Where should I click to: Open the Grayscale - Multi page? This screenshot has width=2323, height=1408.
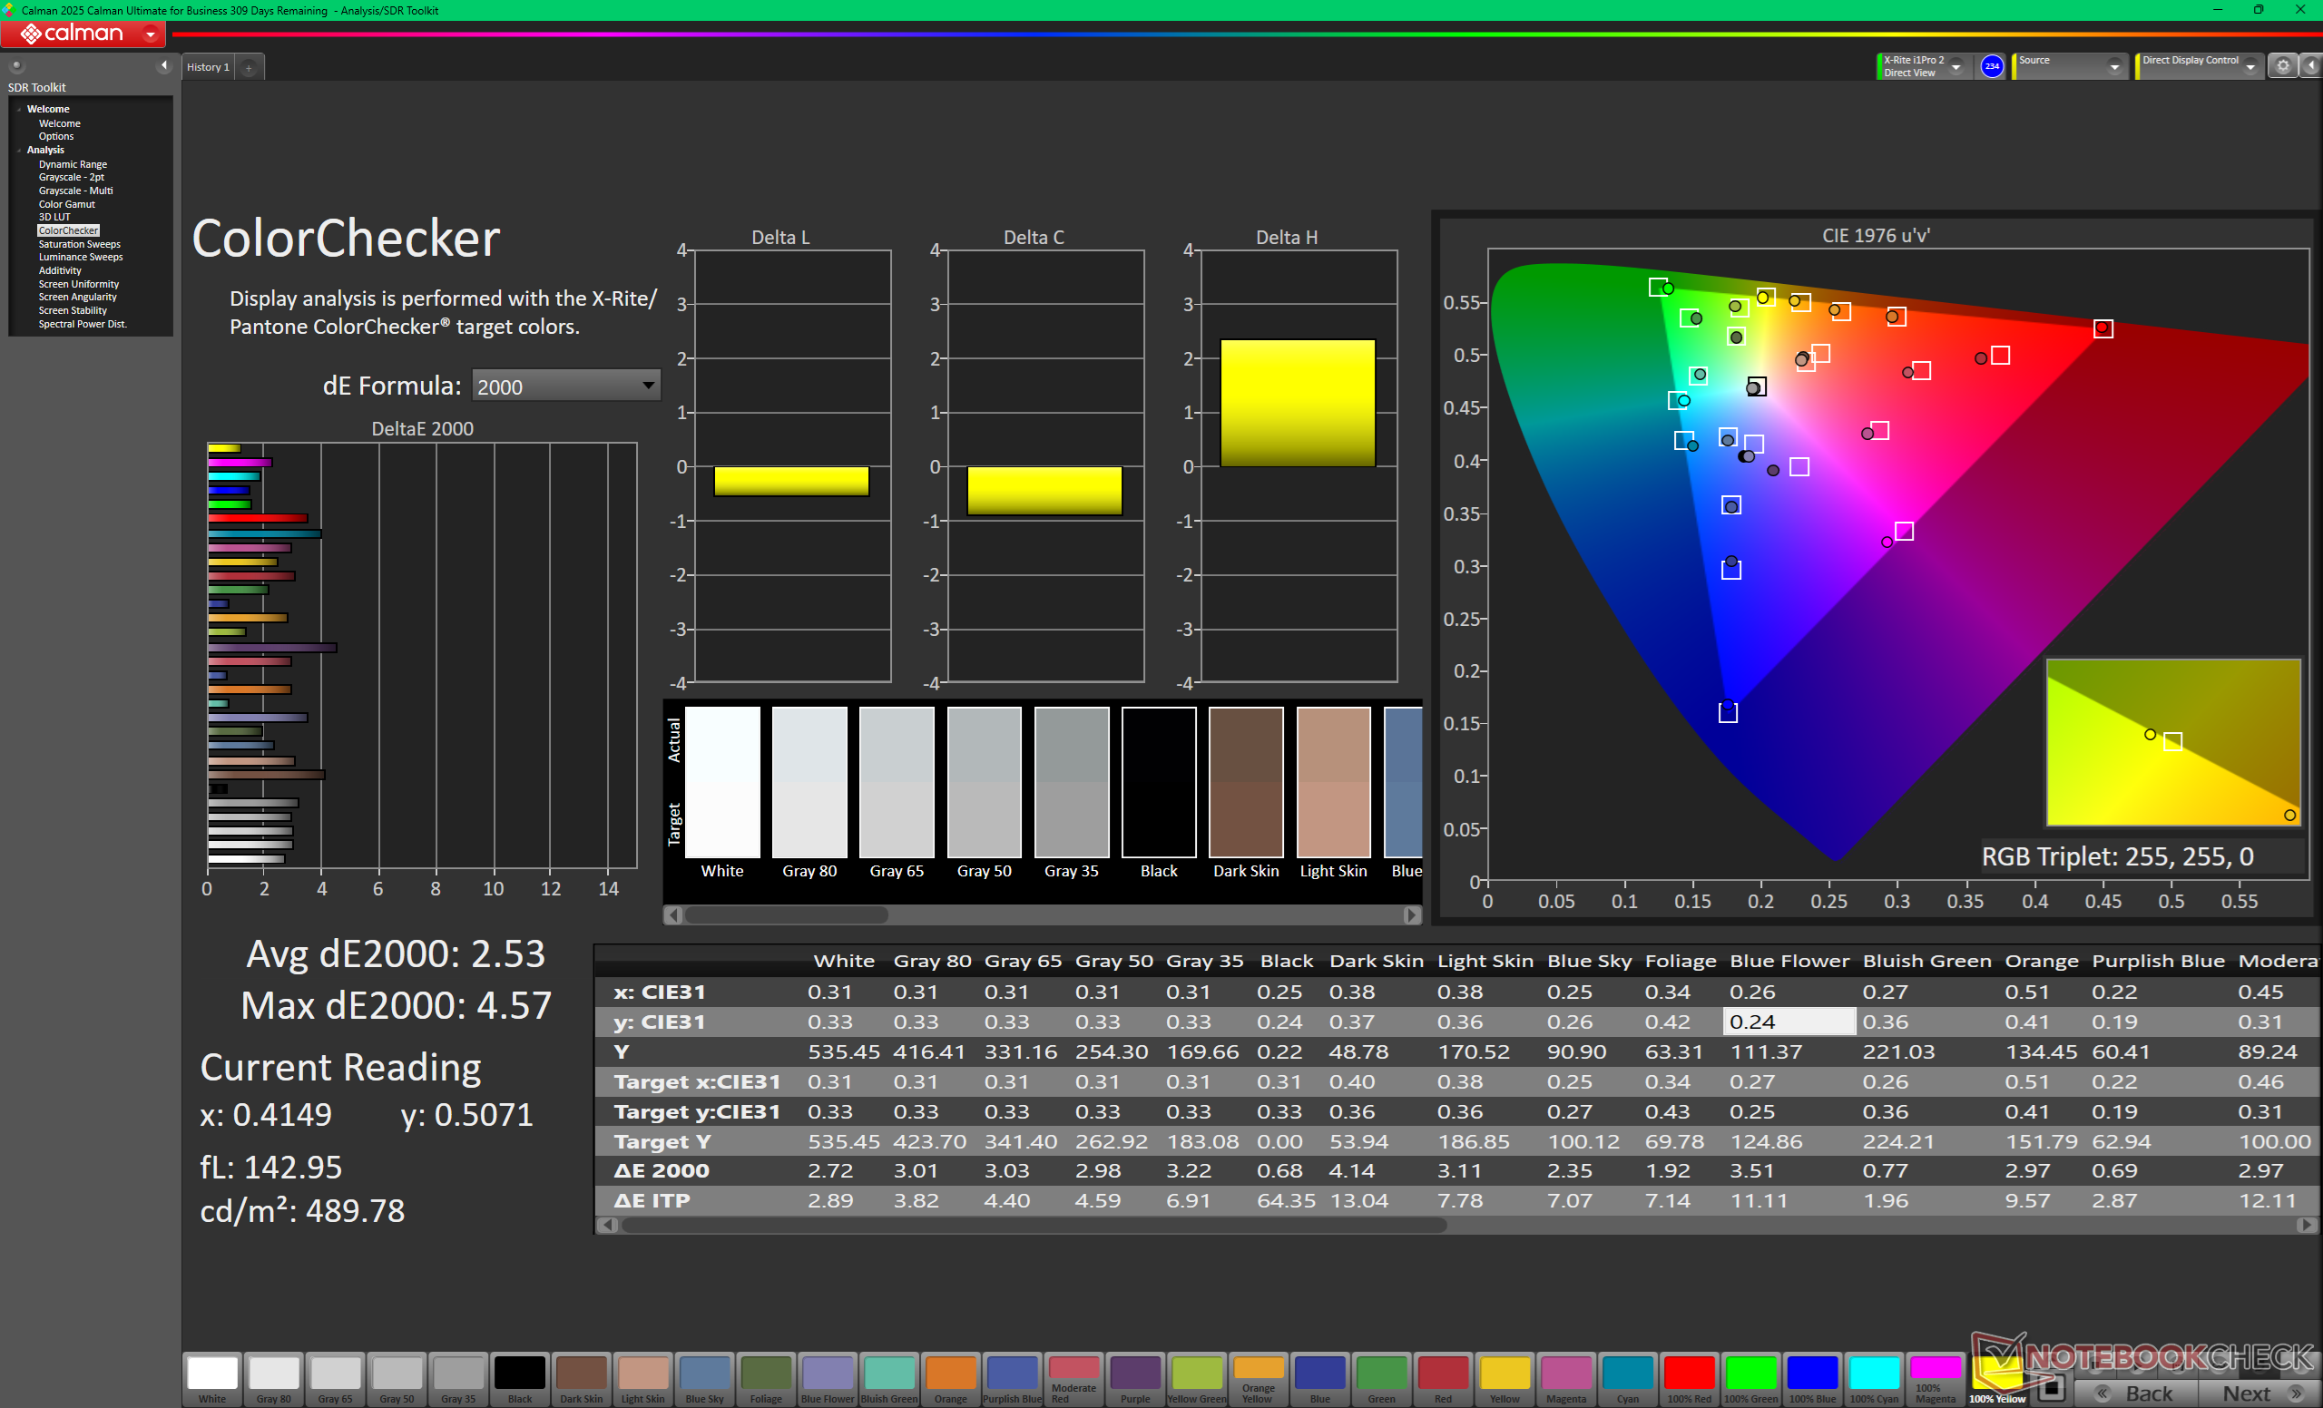click(75, 191)
